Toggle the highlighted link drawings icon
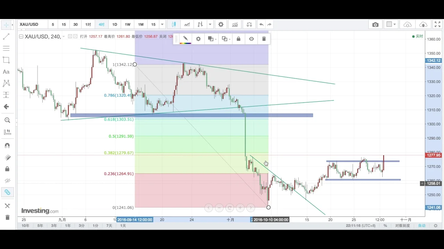The image size is (444, 249). click(7, 192)
